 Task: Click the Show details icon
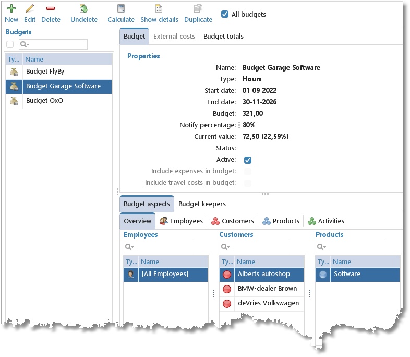pos(159,8)
